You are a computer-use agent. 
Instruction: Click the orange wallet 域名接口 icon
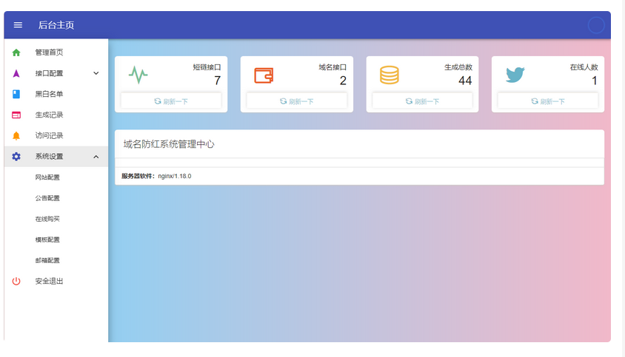point(264,75)
